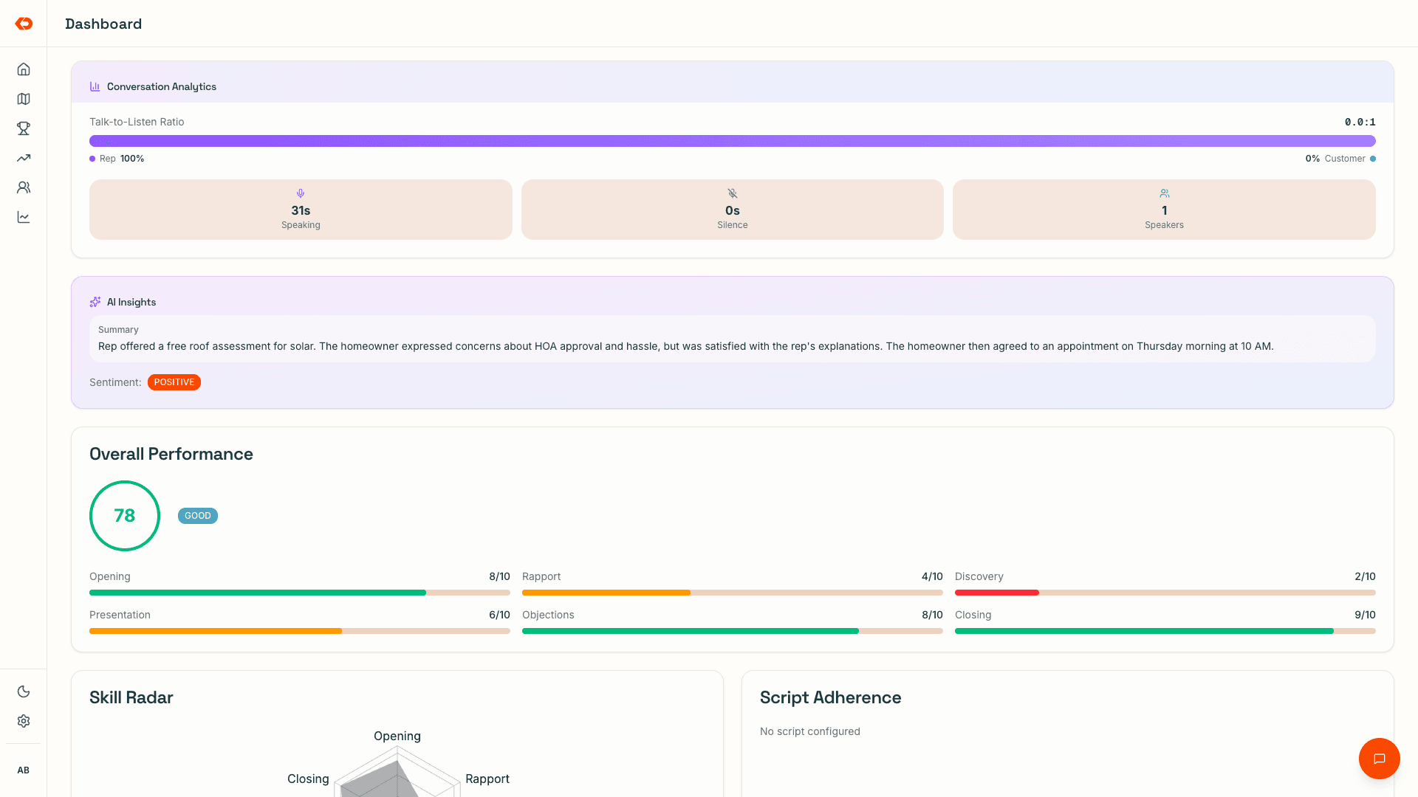Click the muted microphone Silence icon
This screenshot has height=797, width=1418.
point(733,193)
